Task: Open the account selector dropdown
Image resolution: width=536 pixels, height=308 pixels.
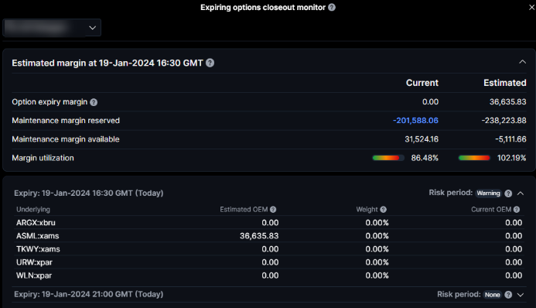Action: coord(52,28)
